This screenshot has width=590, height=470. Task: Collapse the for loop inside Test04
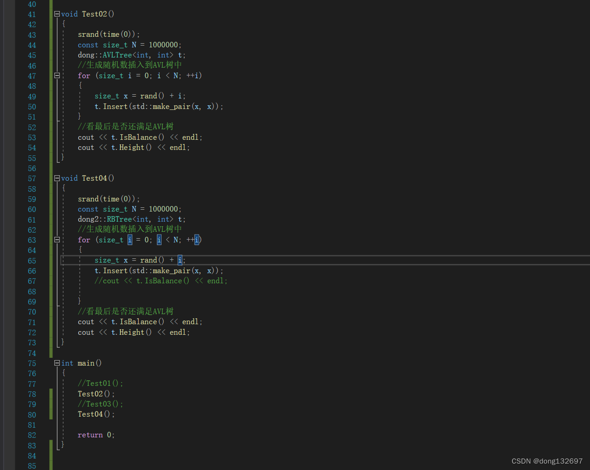(x=57, y=240)
